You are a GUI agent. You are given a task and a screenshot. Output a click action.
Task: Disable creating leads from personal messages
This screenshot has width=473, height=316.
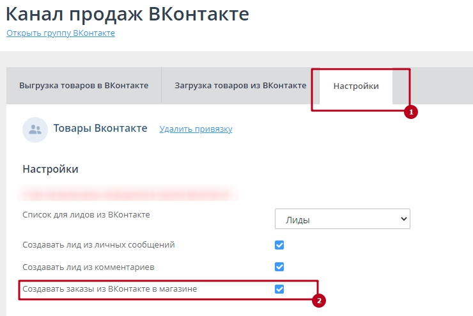click(279, 245)
